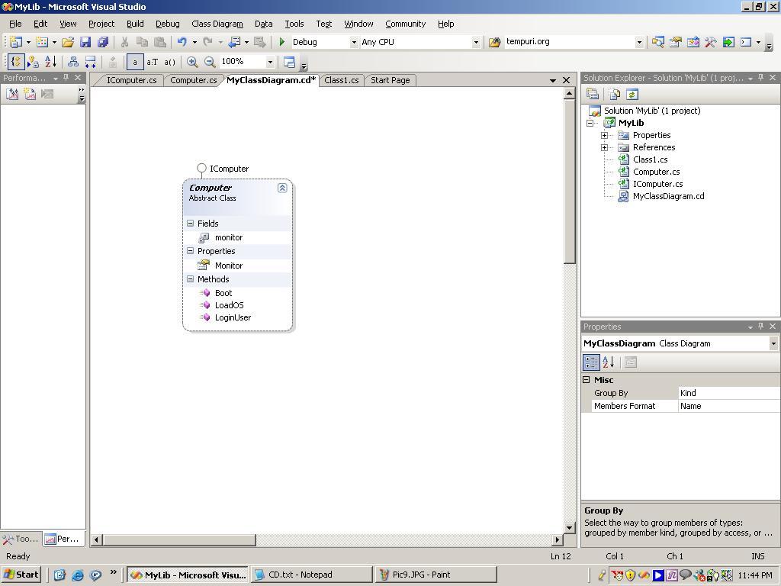Open the Properties Window toolbar icon
Image resolution: width=781 pixels, height=586 pixels.
tap(676, 43)
